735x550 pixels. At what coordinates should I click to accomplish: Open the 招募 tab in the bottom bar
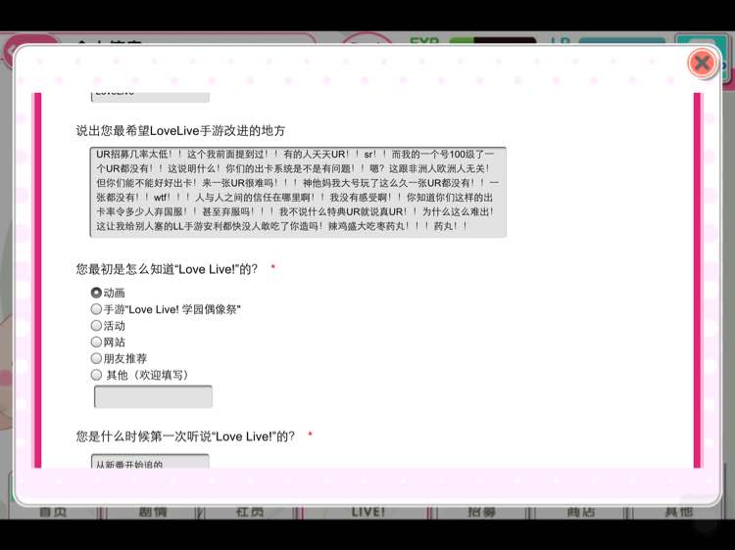tap(481, 512)
